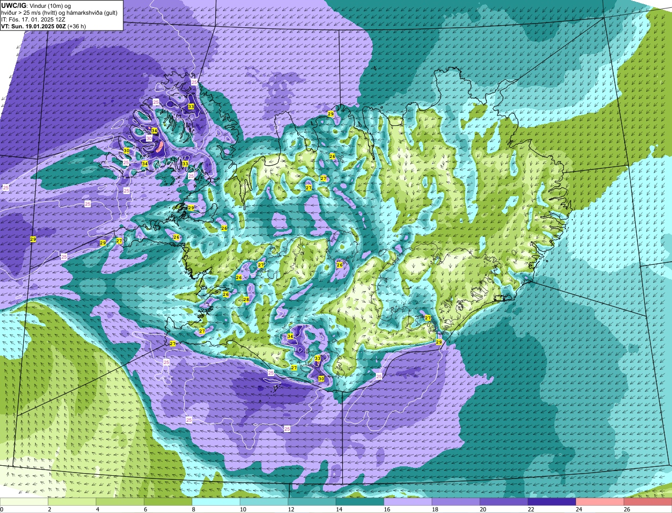
Task: Click the 6–8 m/s olive legend swatch
Action: click(x=168, y=501)
